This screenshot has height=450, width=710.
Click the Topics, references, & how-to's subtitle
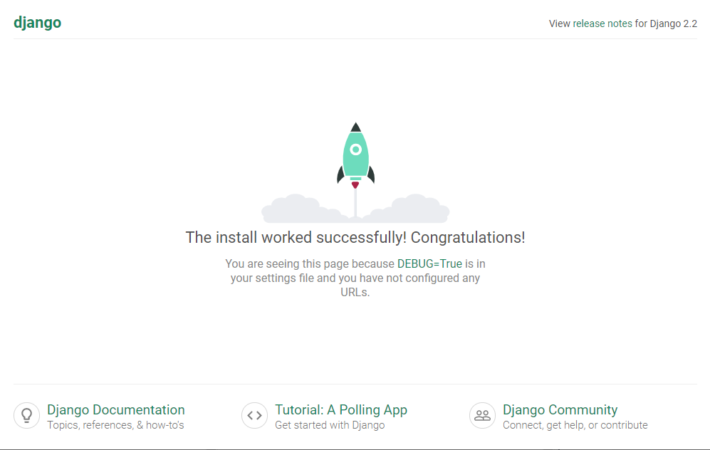(x=115, y=424)
